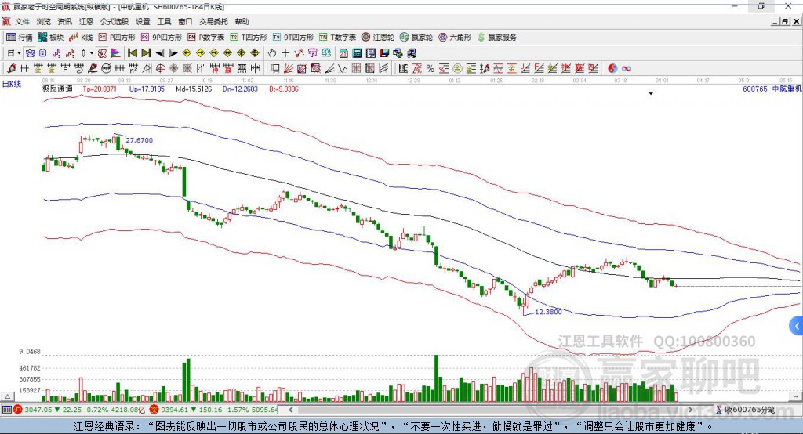Select the red pencil drawing tool
Viewport: 803px width, 434px height.
11,69
